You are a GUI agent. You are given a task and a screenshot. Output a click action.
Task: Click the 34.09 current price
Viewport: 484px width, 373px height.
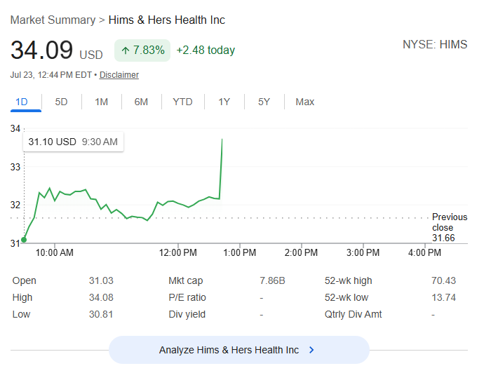tap(41, 50)
